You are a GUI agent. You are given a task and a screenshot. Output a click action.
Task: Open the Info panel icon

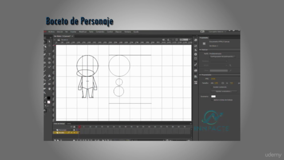click(196, 54)
